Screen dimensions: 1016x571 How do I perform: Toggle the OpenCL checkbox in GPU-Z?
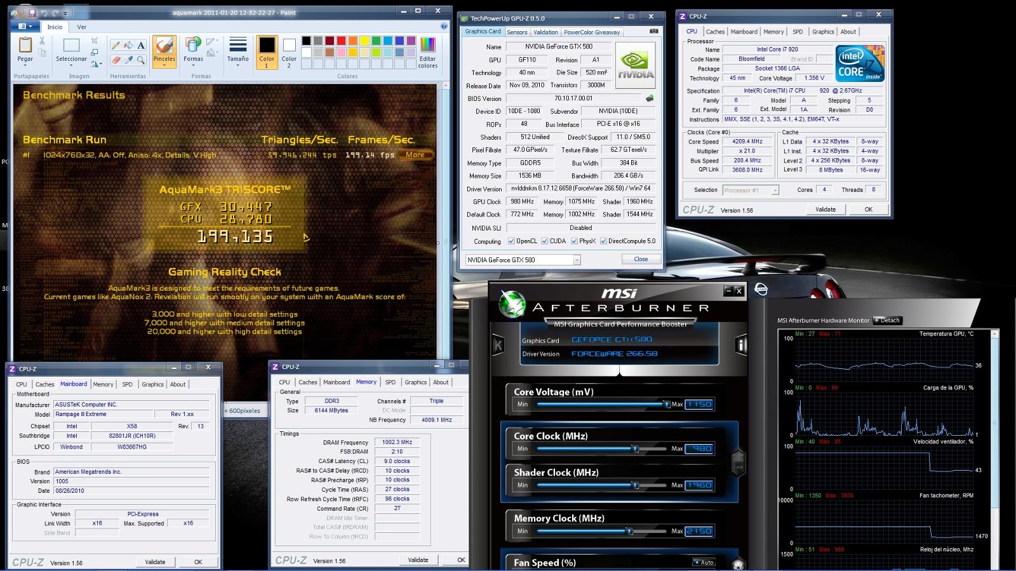[x=511, y=241]
